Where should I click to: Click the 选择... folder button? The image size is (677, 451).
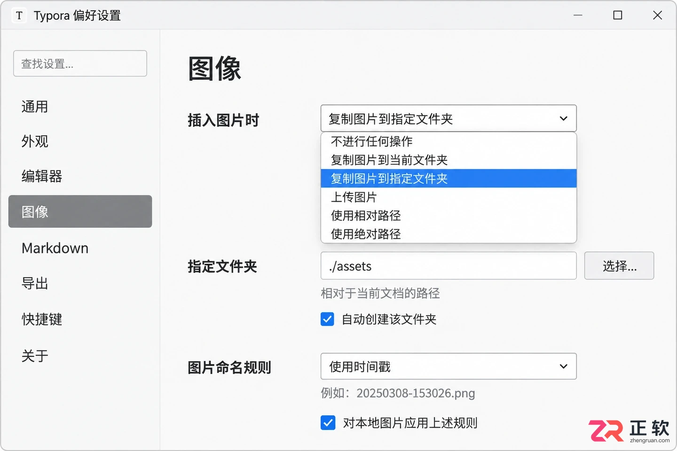[x=619, y=266]
